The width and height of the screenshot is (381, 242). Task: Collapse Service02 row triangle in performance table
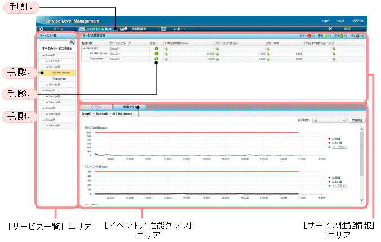coord(85,49)
